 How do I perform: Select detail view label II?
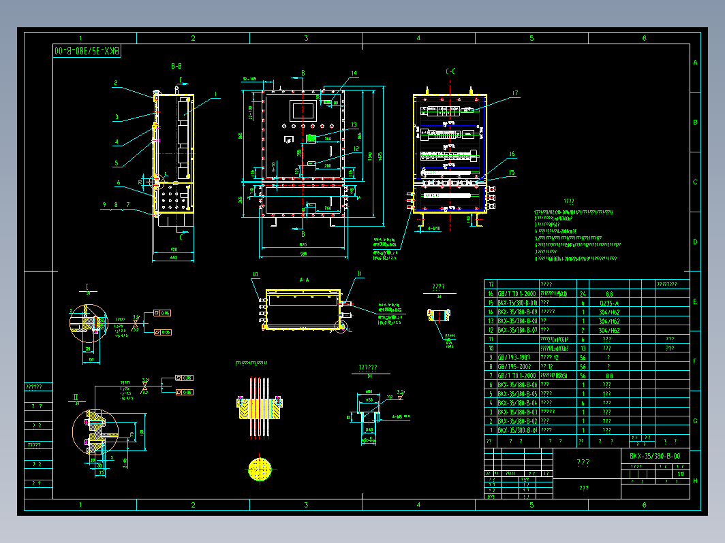76,397
